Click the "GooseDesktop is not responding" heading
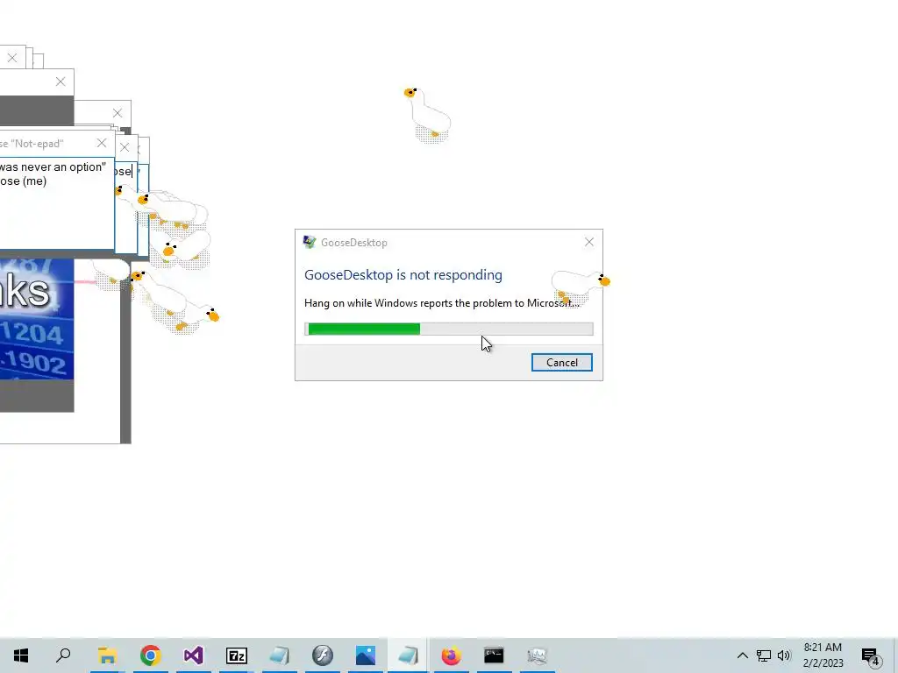898x673 pixels. pos(403,274)
